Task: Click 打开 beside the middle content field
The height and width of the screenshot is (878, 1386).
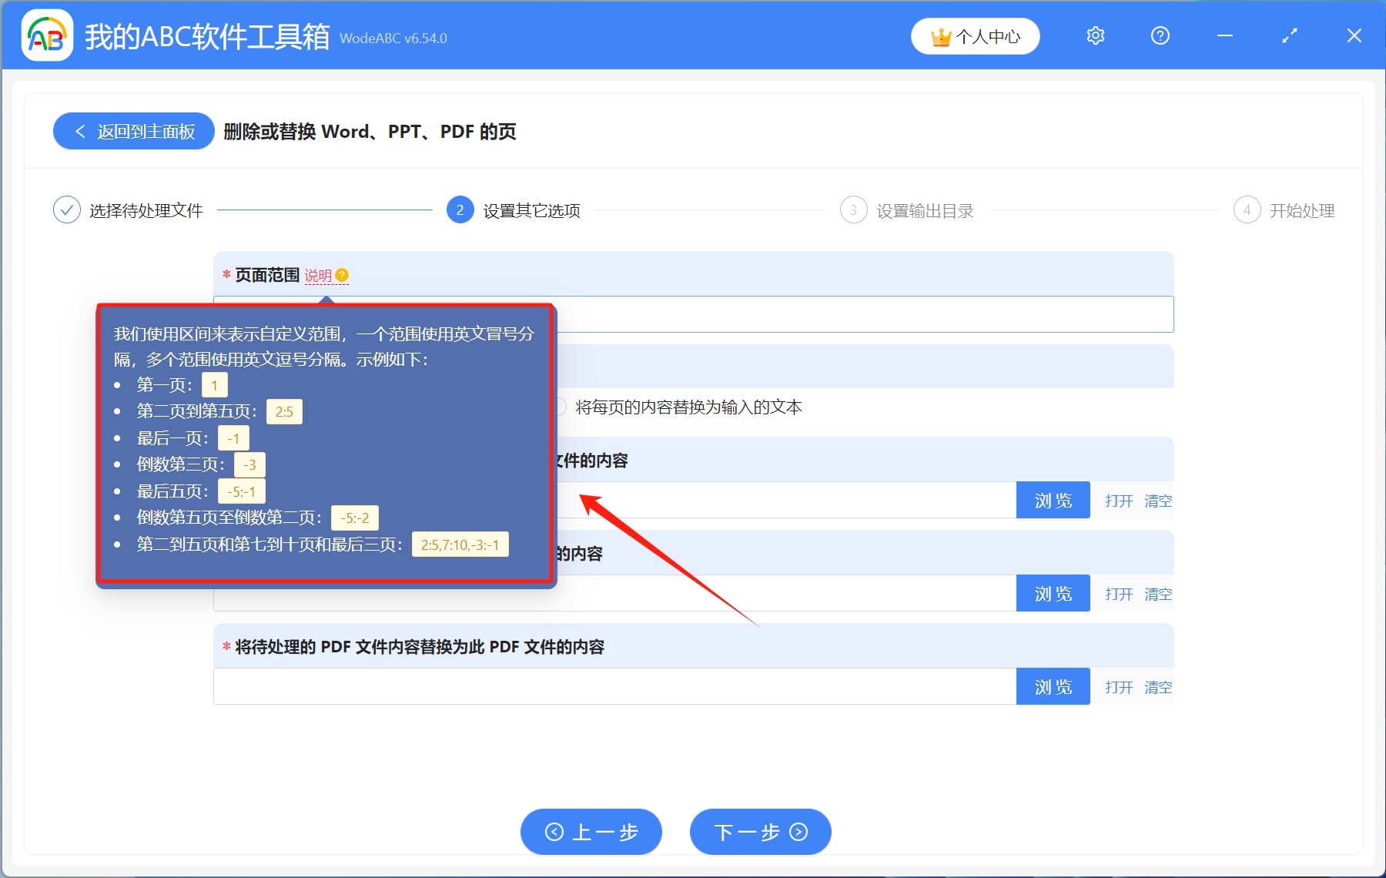Action: point(1118,594)
